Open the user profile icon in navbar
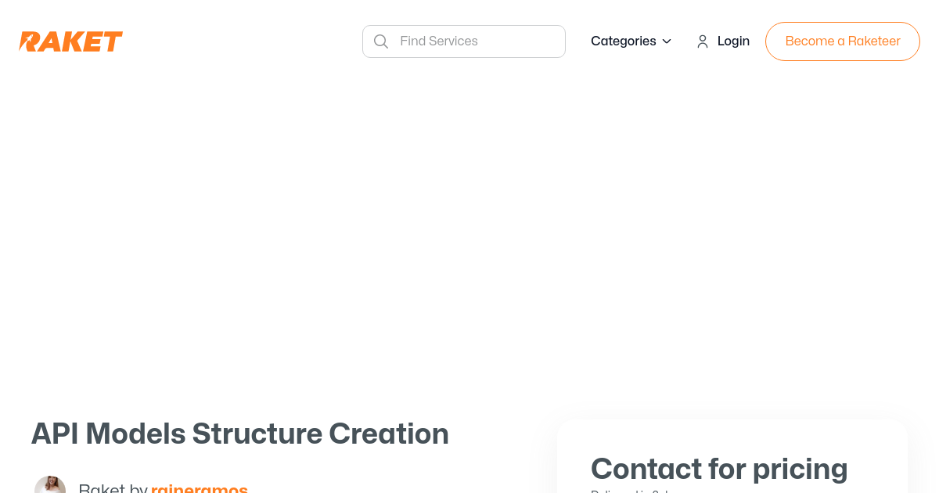The image size is (939, 493). pos(702,41)
